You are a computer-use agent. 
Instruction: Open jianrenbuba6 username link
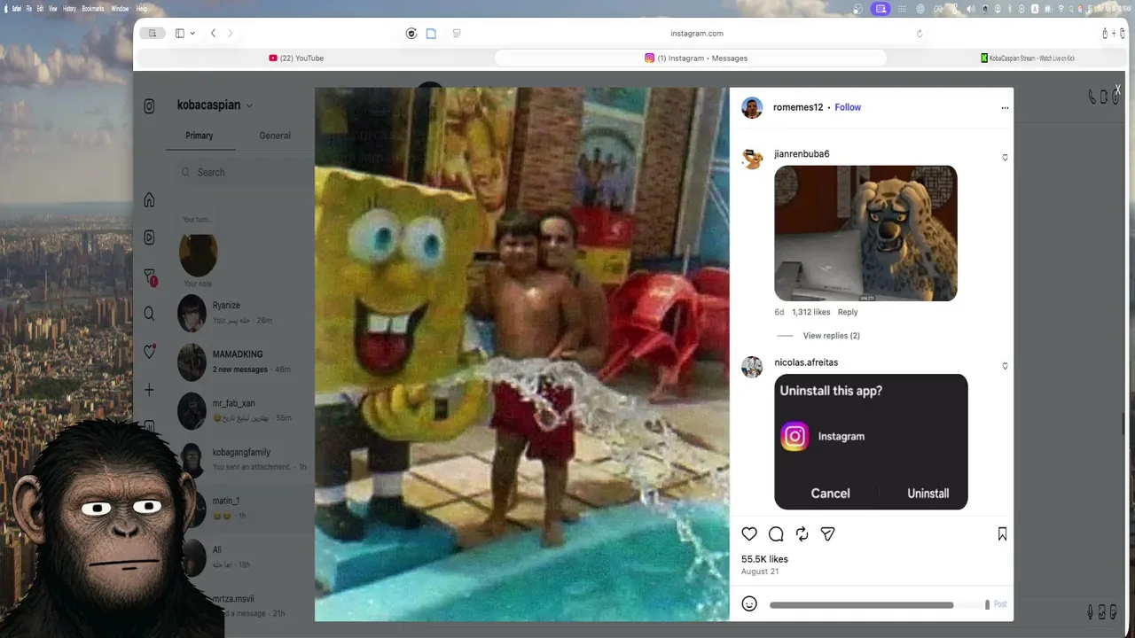(802, 154)
